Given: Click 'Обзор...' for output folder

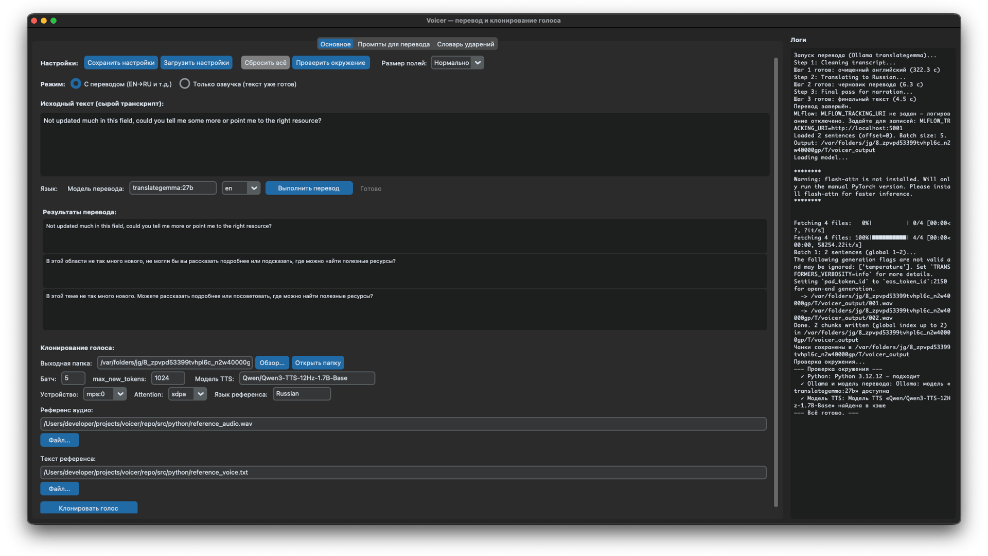Looking at the screenshot, I should pyautogui.click(x=272, y=363).
